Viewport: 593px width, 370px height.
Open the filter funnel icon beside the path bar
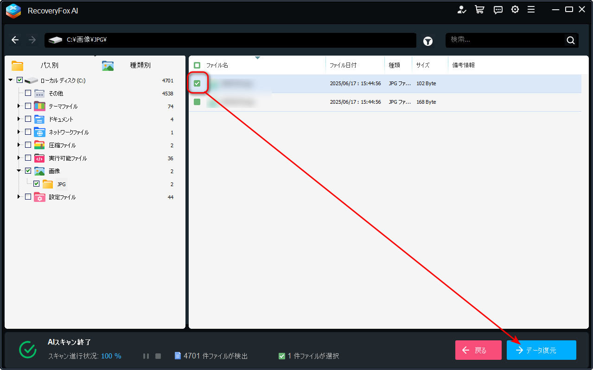click(x=427, y=41)
